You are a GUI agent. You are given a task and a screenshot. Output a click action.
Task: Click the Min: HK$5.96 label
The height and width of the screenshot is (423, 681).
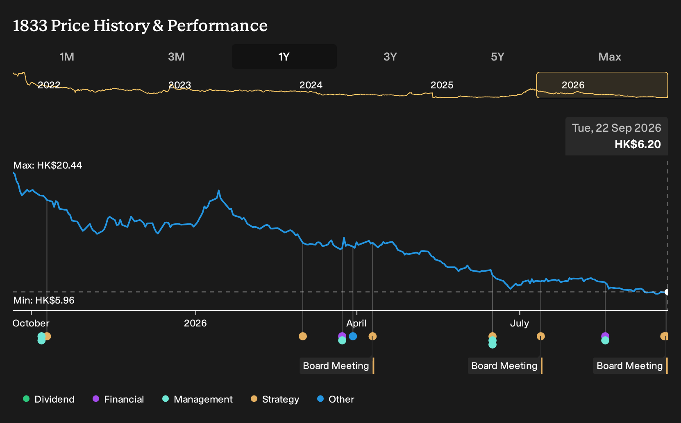44,300
